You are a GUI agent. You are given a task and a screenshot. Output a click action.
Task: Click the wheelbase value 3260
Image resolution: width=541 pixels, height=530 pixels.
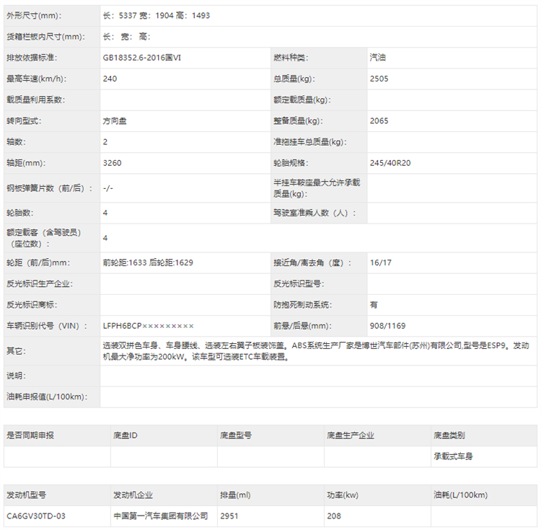[x=113, y=163]
